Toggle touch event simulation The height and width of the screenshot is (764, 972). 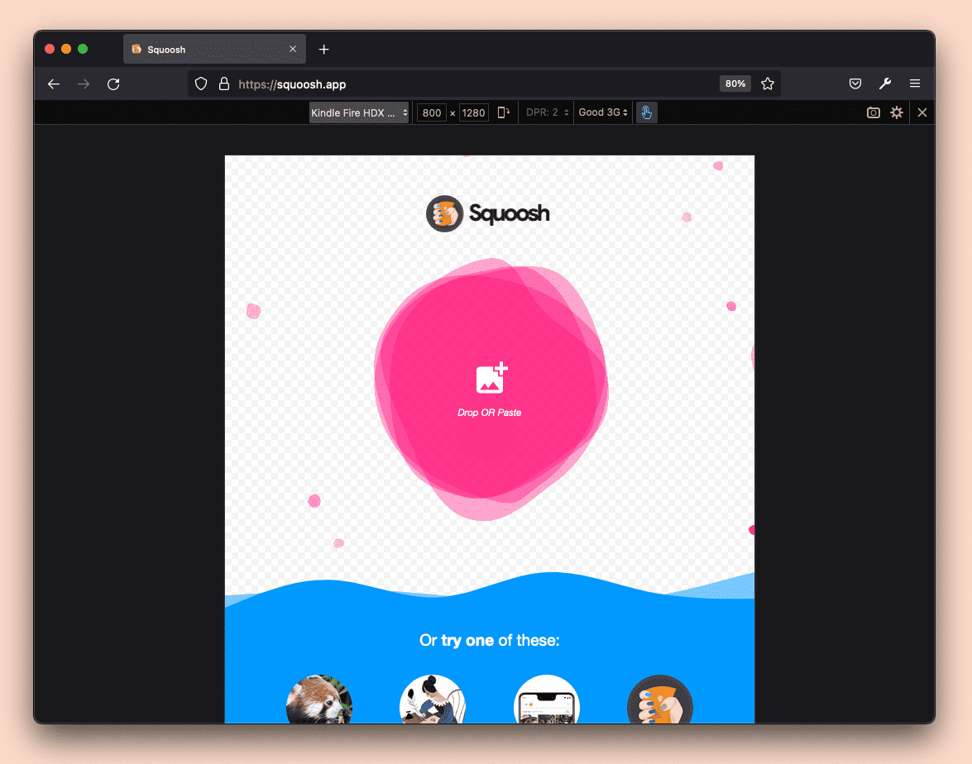click(x=646, y=112)
